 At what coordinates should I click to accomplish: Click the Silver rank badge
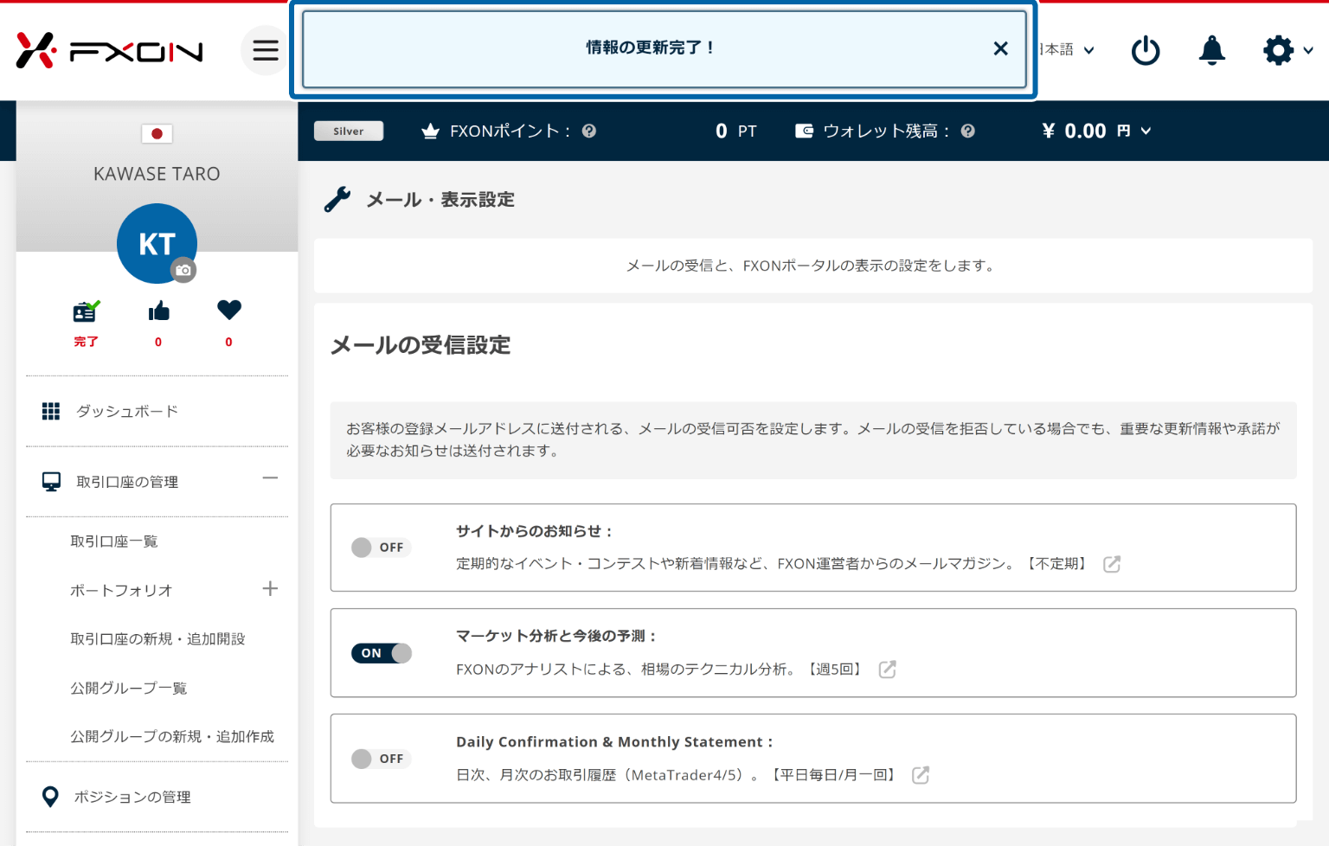coord(349,131)
